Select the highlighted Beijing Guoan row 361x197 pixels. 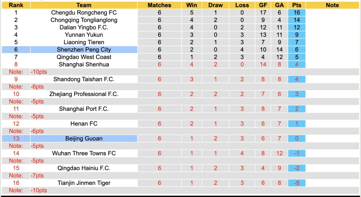pyautogui.click(x=84, y=139)
